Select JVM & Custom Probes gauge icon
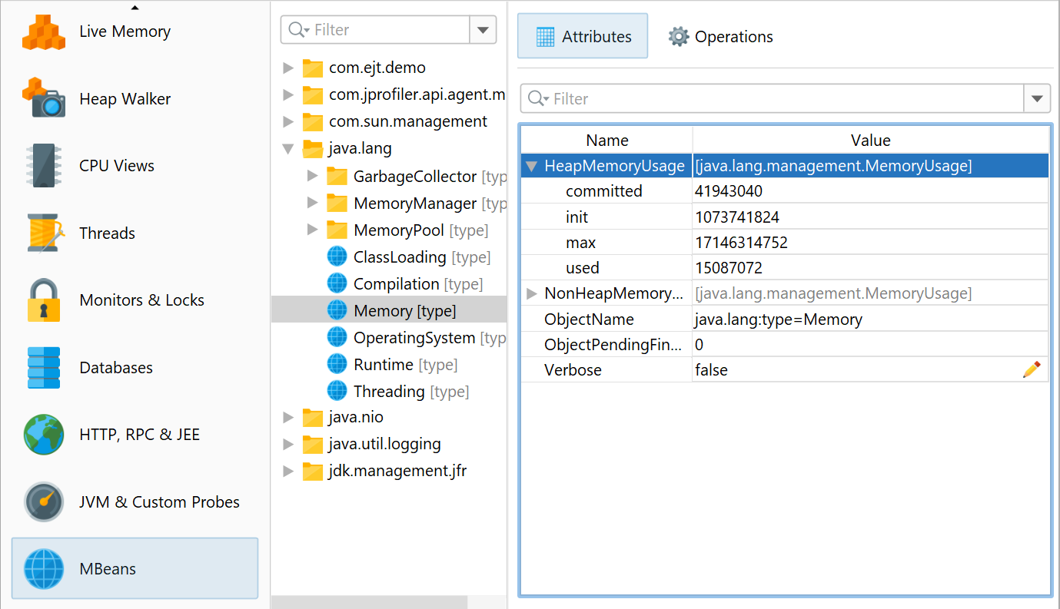Image resolution: width=1060 pixels, height=609 pixels. pyautogui.click(x=43, y=502)
